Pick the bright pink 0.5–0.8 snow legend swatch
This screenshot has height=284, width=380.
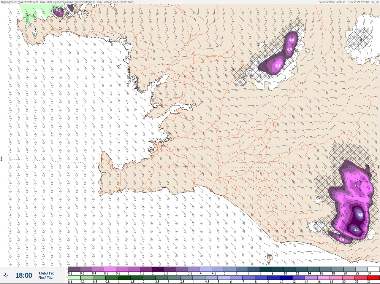(110, 269)
